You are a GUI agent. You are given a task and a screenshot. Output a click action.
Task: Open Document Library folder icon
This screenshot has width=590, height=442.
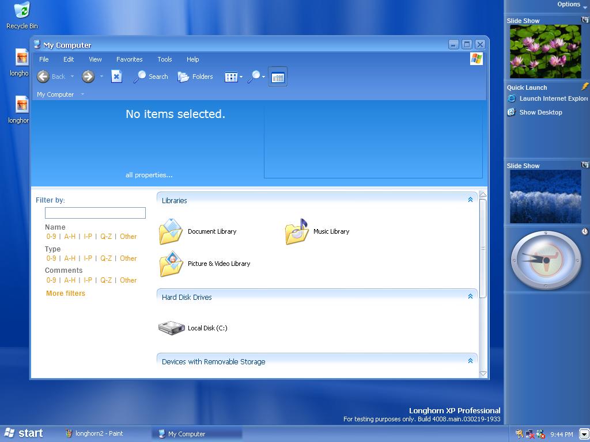[x=171, y=231]
